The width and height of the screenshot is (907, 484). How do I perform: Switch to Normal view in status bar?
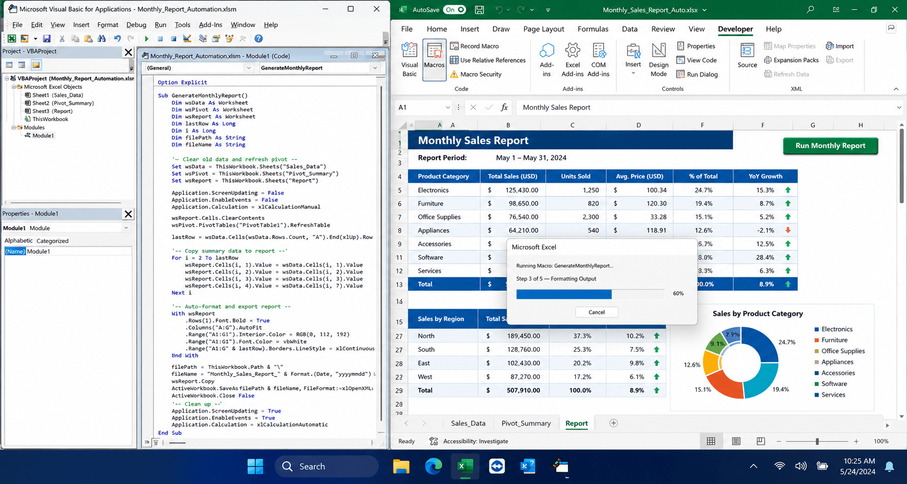pyautogui.click(x=711, y=441)
